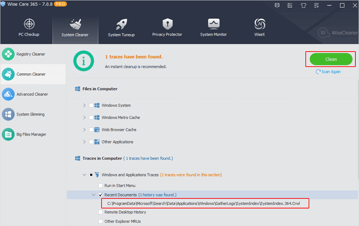Check the Other Applications checkbox
This screenshot has width=359, height=226.
pos(91,142)
